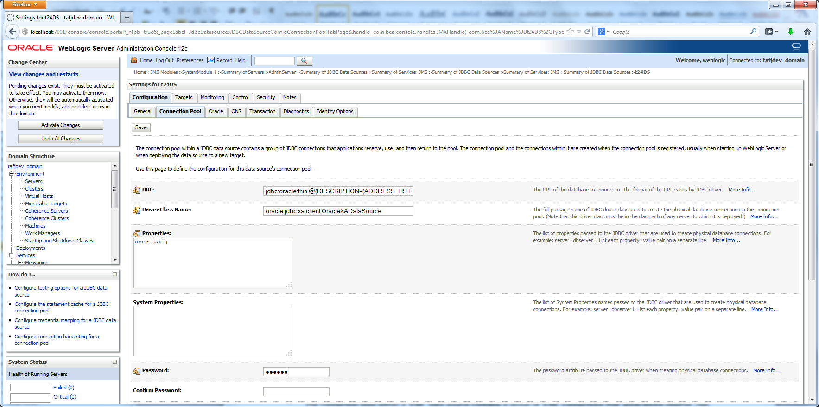Switch to the Monitoring tab
The height and width of the screenshot is (407, 819).
click(x=212, y=97)
